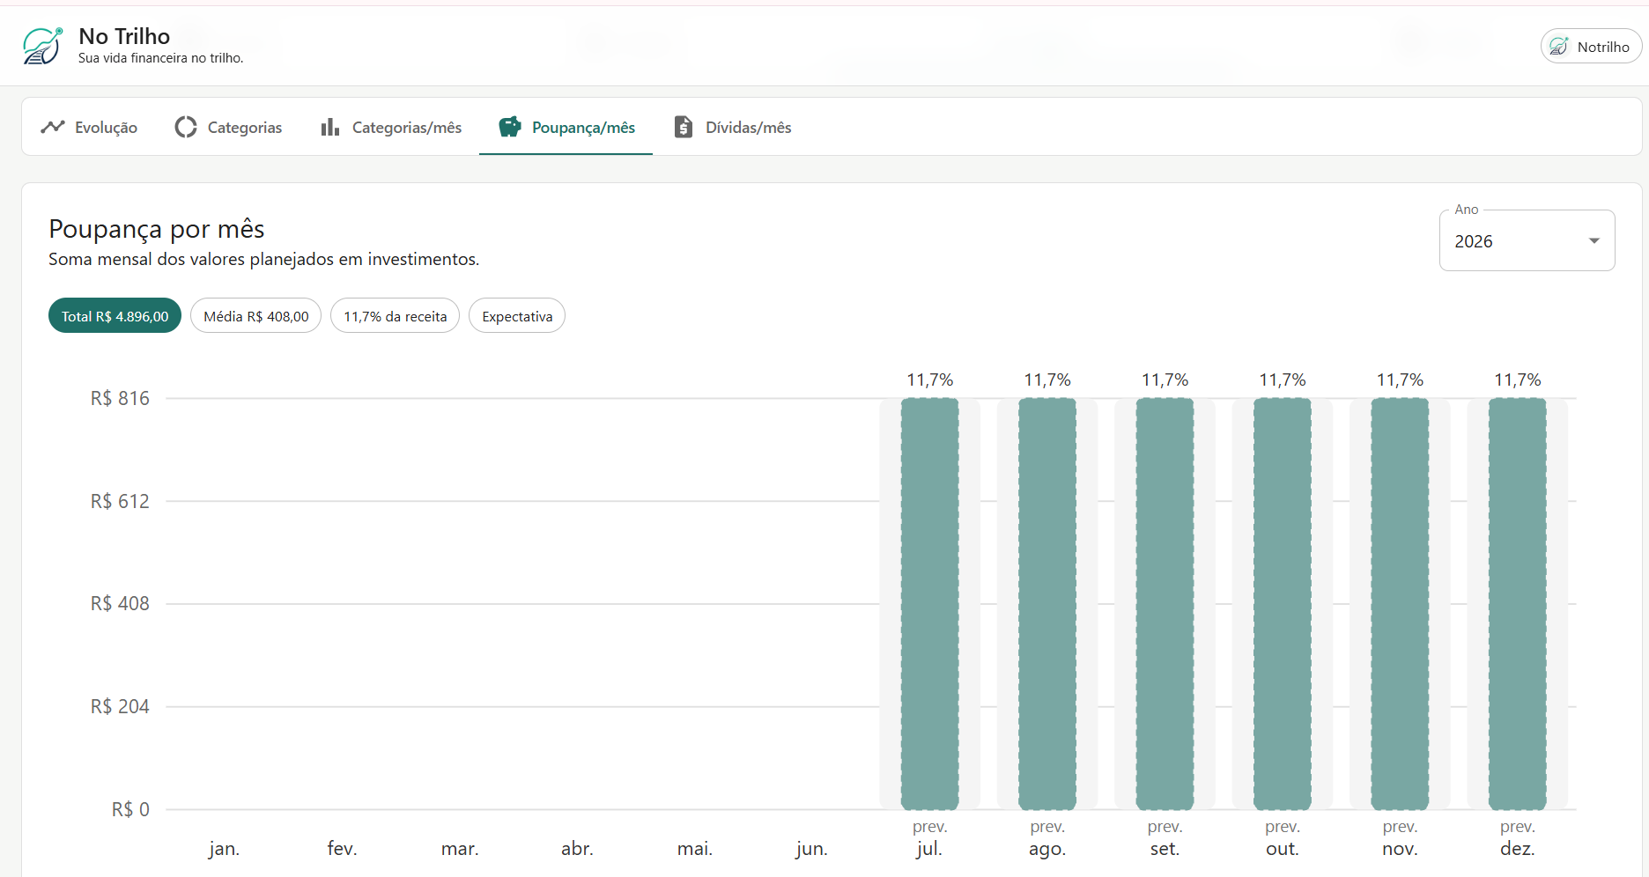Switch to the Evolução tab
The height and width of the screenshot is (877, 1649).
[x=89, y=127]
